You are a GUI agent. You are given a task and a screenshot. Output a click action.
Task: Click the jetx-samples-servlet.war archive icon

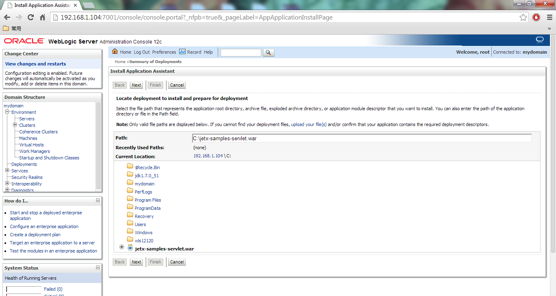pyautogui.click(x=130, y=247)
